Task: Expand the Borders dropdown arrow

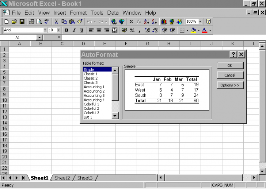Action: click(187, 31)
